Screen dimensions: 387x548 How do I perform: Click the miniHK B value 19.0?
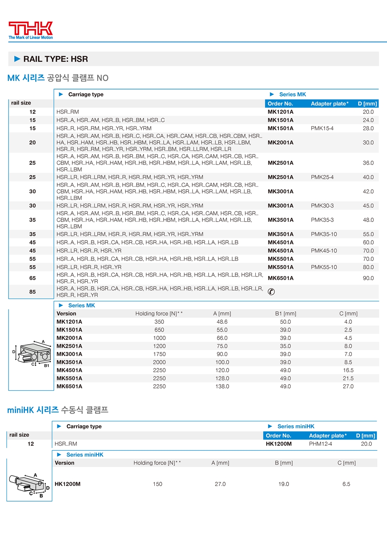click(x=284, y=484)
